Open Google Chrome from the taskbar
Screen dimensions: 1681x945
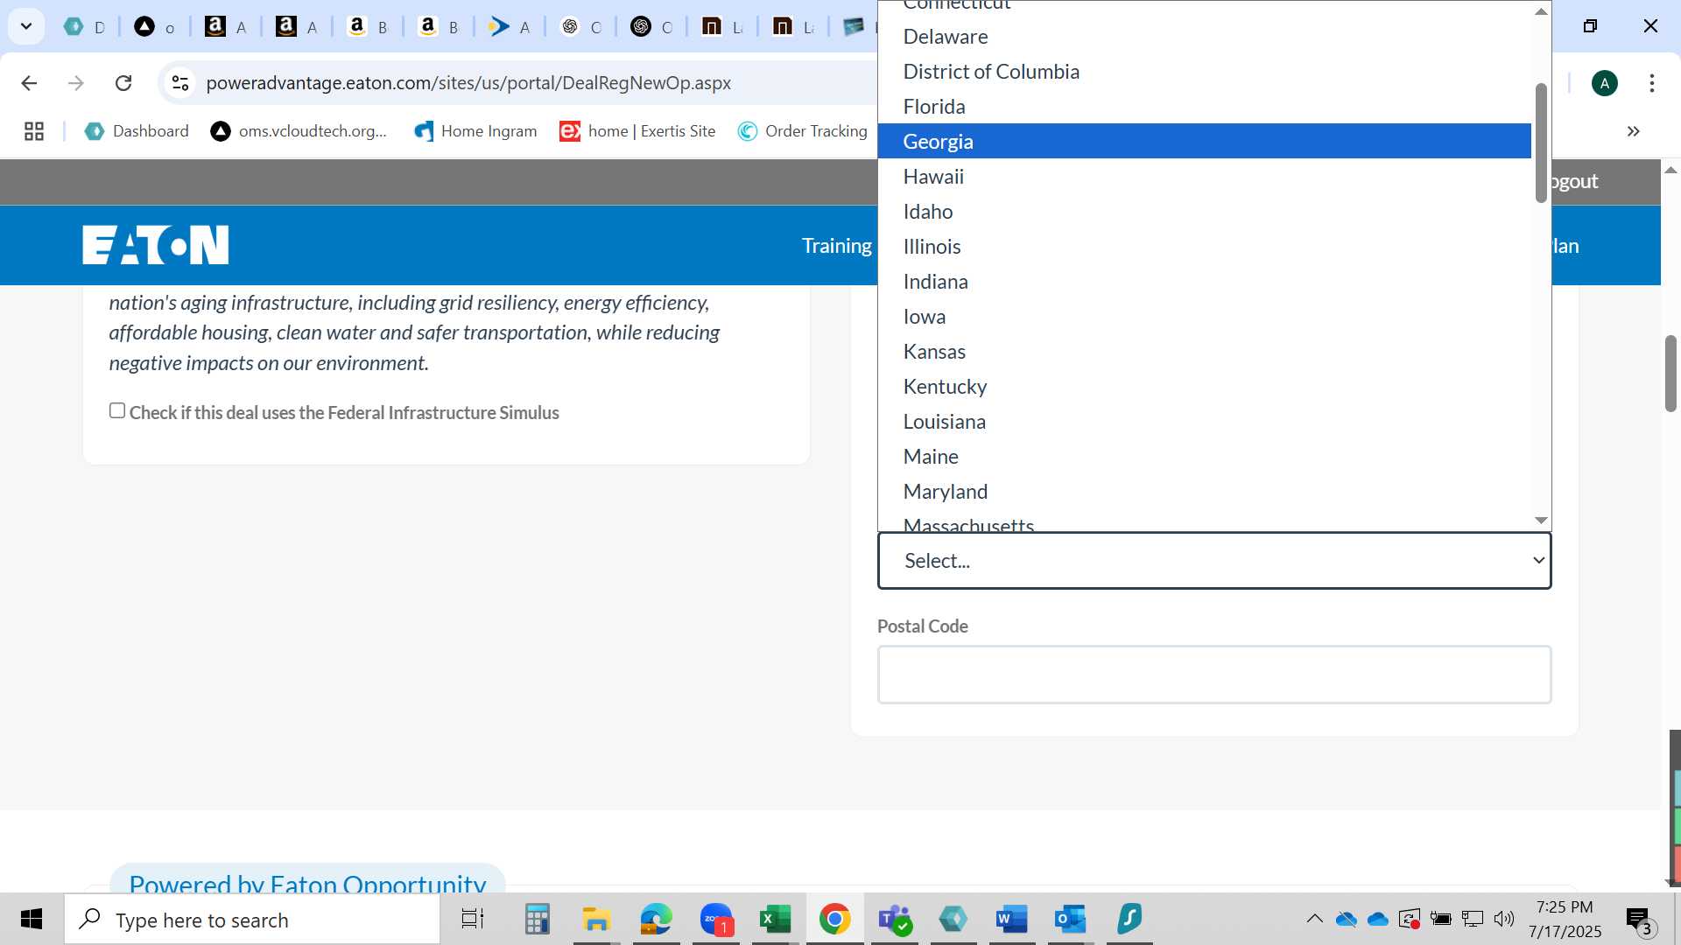(x=834, y=920)
